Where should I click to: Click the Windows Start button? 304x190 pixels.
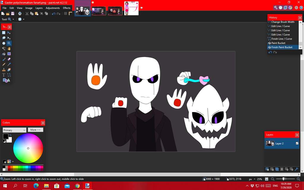tap(5, 186)
